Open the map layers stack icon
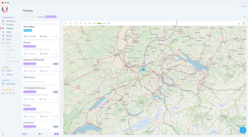 tap(85, 23)
